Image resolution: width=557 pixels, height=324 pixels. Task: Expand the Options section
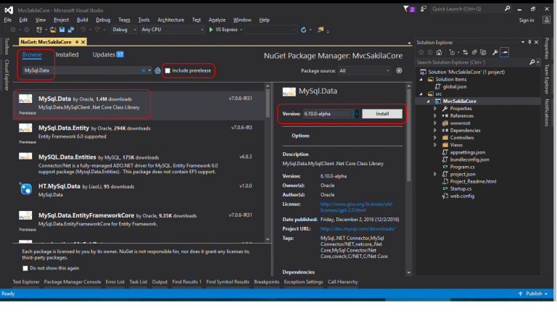click(300, 136)
